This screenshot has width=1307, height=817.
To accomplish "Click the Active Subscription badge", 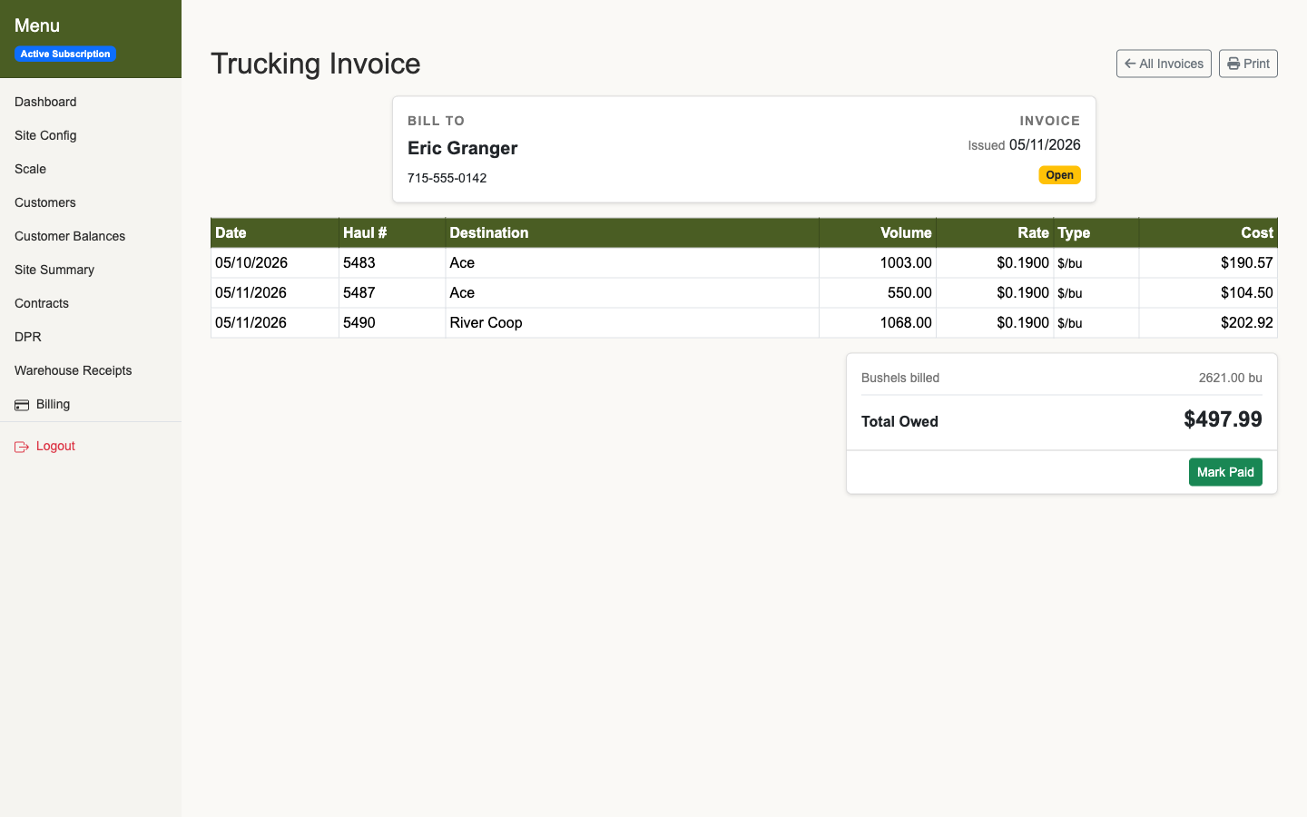I will click(65, 54).
